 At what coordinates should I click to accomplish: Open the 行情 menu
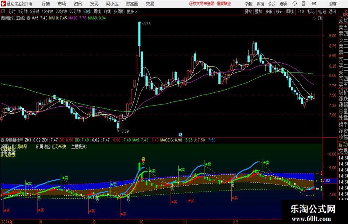point(46,4)
